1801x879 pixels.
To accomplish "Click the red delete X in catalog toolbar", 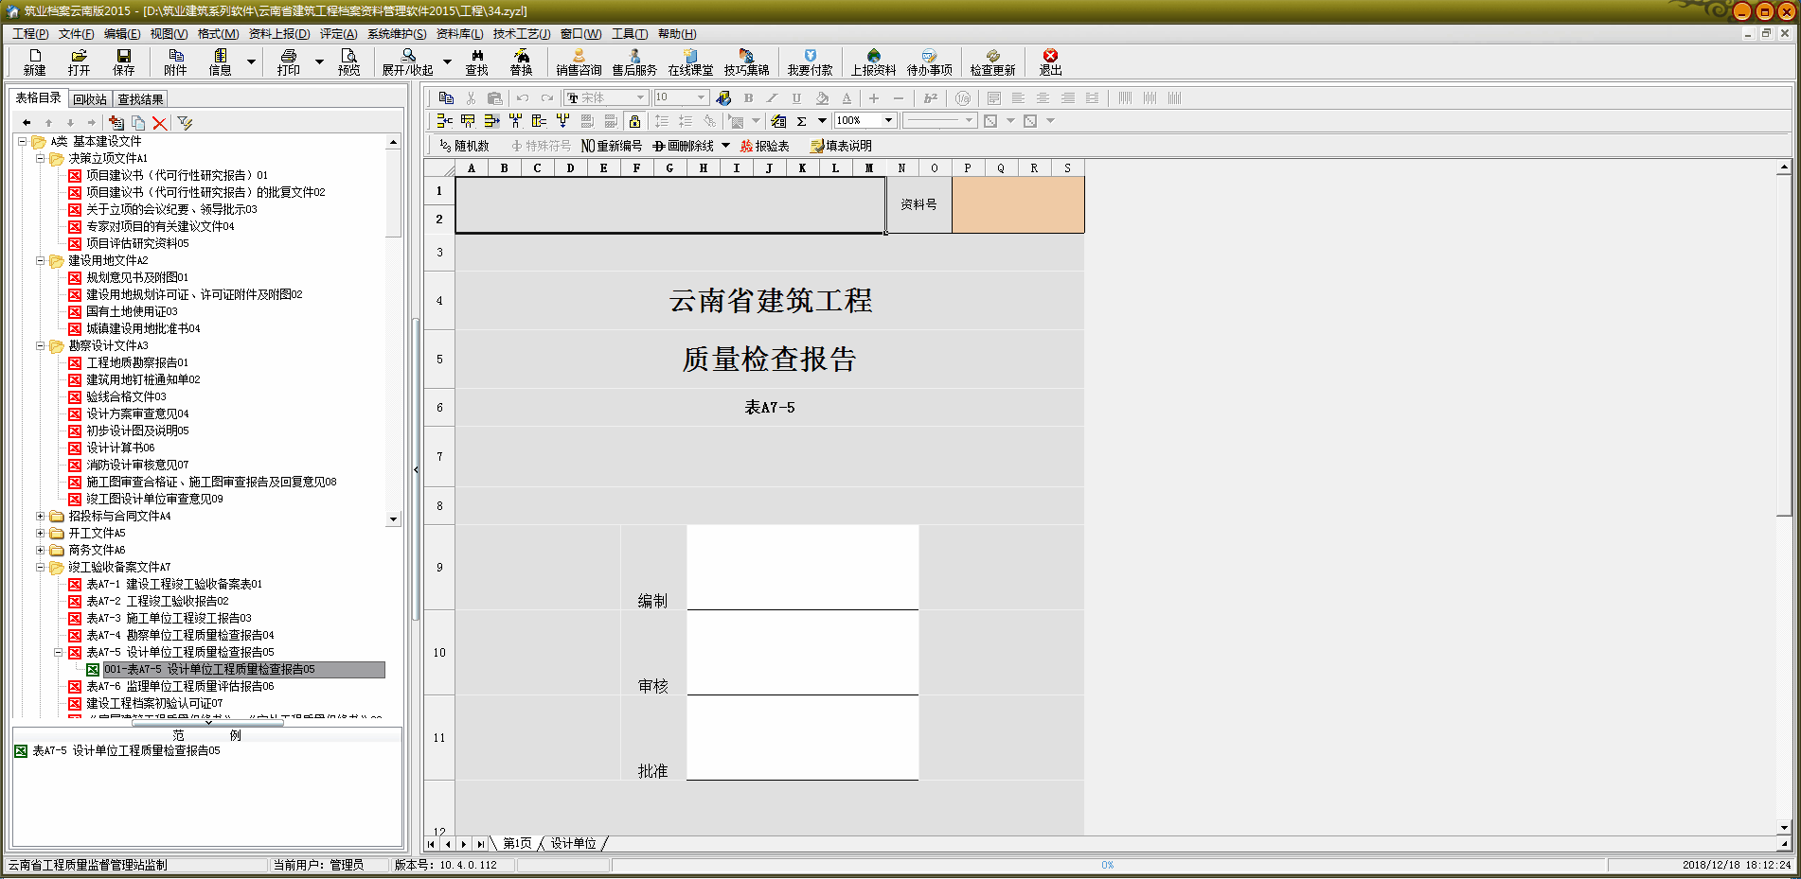I will pyautogui.click(x=160, y=123).
